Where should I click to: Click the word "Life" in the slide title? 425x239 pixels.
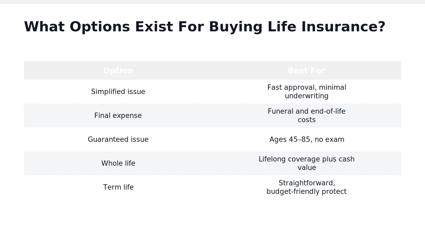282,27
